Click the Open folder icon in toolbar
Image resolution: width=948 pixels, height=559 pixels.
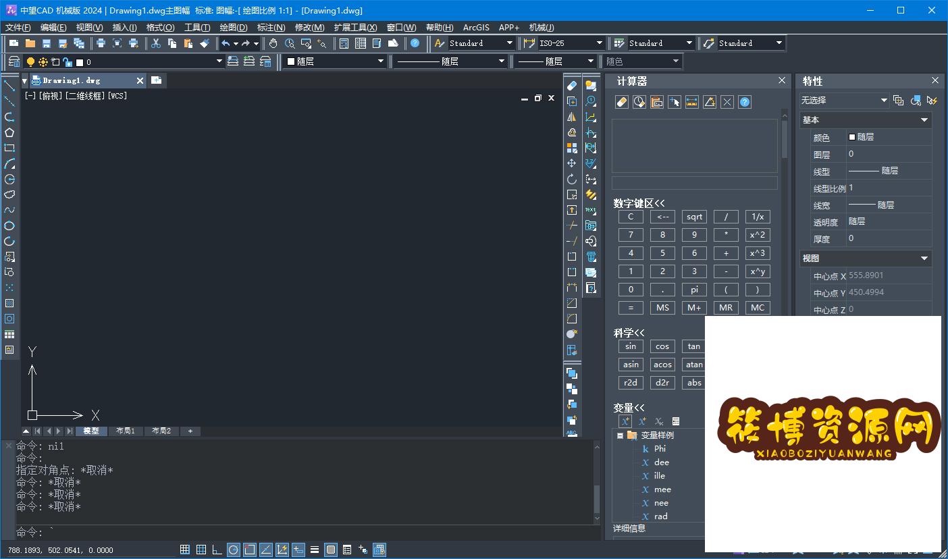point(30,43)
